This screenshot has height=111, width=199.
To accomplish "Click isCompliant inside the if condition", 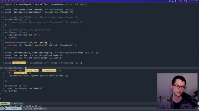I will 21,73.
